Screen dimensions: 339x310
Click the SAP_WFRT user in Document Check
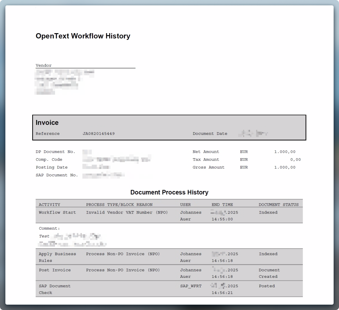point(190,286)
